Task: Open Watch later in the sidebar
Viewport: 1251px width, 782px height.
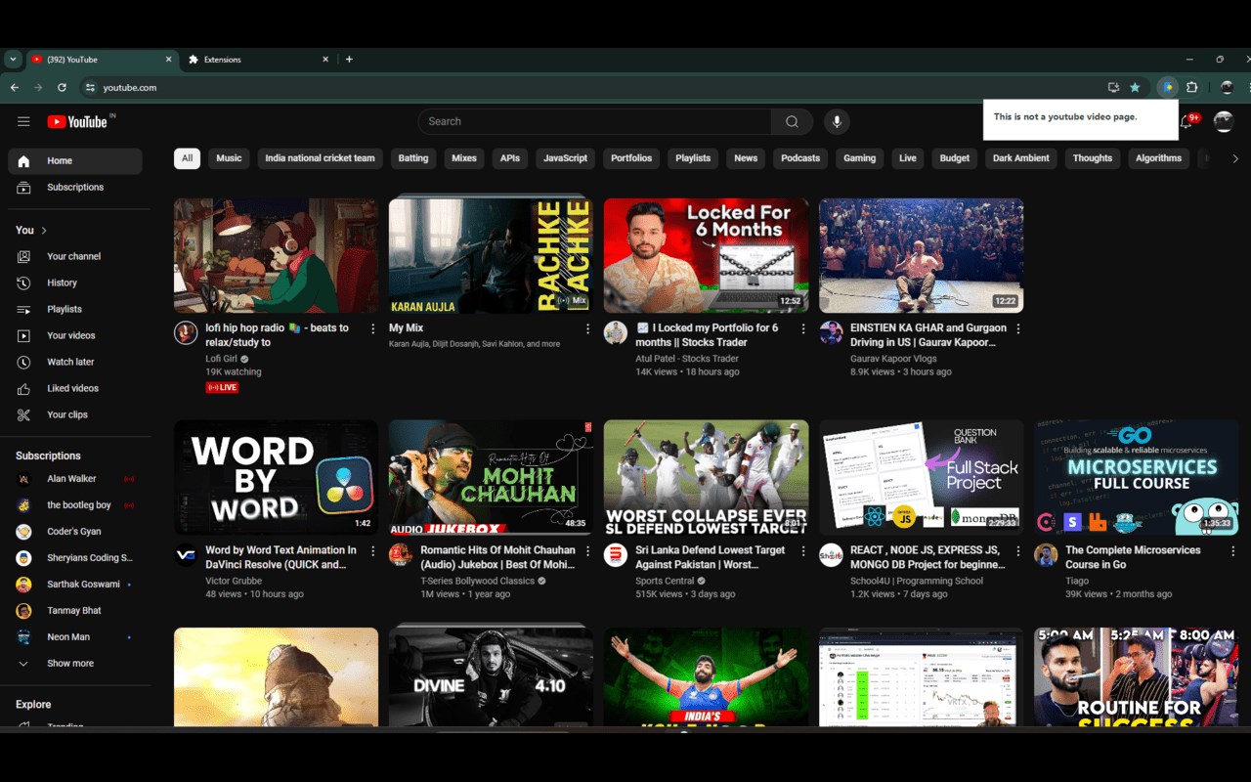Action: (75, 362)
